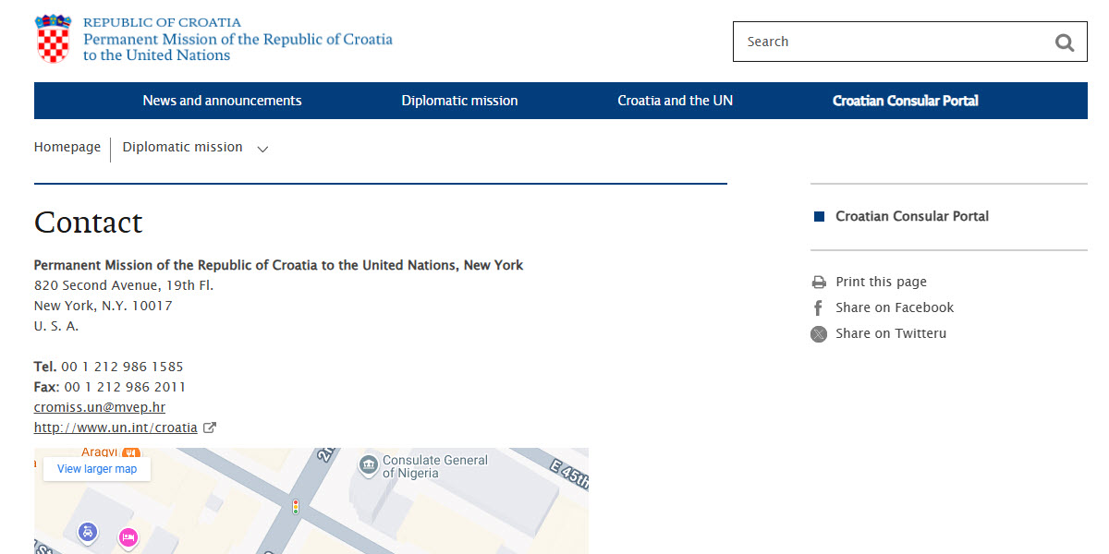1109x554 pixels.
Task: Click the external link icon after un.int/croatia
Action: [x=210, y=427]
